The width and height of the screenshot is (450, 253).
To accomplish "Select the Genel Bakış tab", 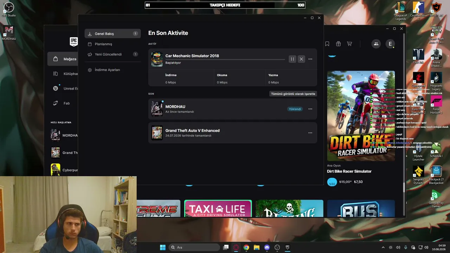I will (x=112, y=34).
